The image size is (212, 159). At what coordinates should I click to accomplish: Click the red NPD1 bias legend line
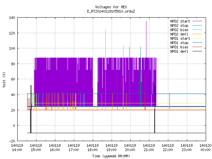pos(197,47)
